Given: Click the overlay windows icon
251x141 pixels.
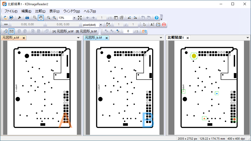Looking at the screenshot, I should (47, 31).
